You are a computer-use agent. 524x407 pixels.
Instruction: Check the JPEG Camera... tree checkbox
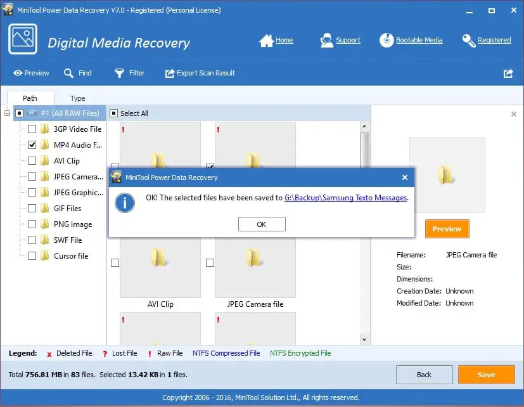coord(32,177)
